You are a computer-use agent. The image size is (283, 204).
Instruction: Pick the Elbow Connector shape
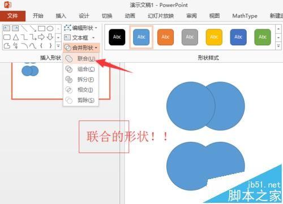(x=24, y=37)
